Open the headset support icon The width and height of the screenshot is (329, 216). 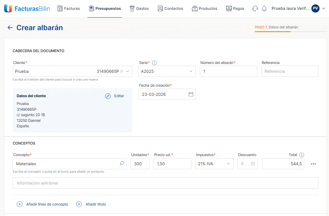coord(255,8)
